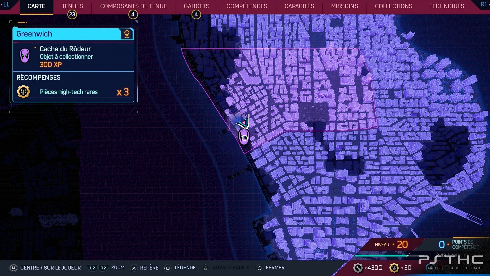Click the x30 rare parts count
The height and width of the screenshot is (276, 490).
coord(406,268)
